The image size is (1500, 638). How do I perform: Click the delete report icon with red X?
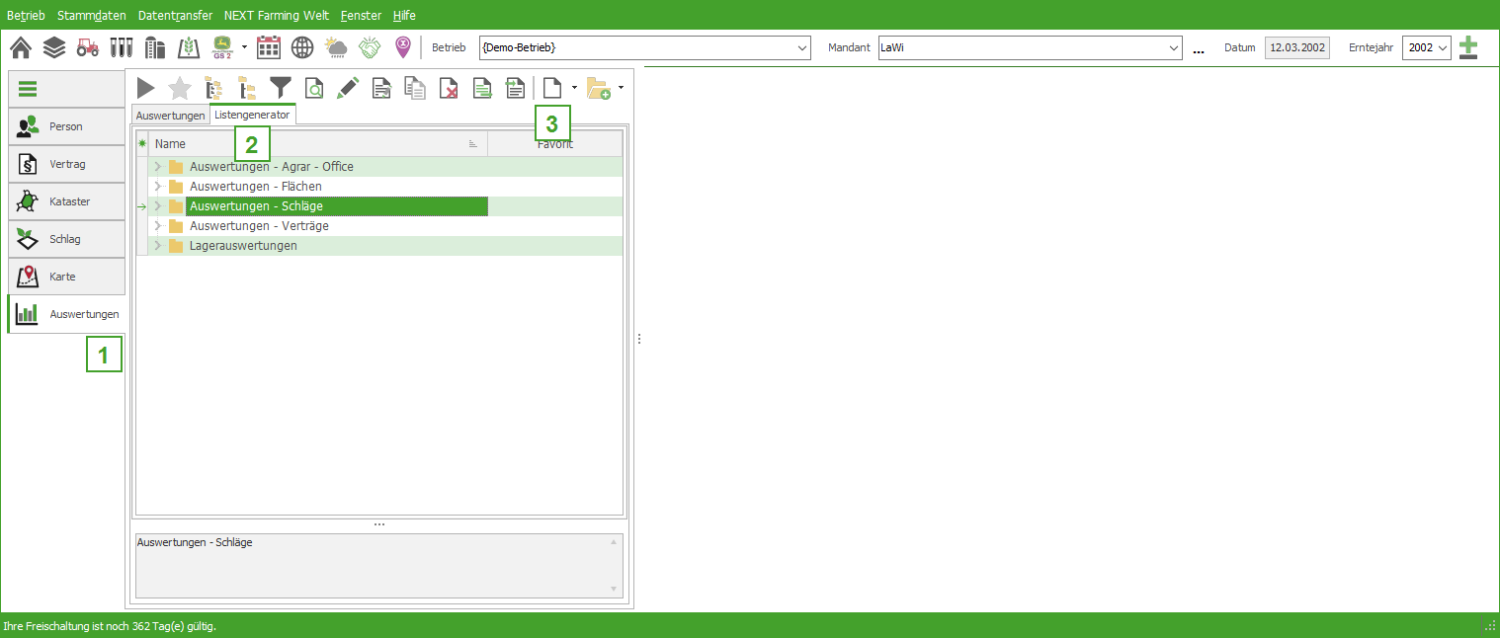[449, 88]
